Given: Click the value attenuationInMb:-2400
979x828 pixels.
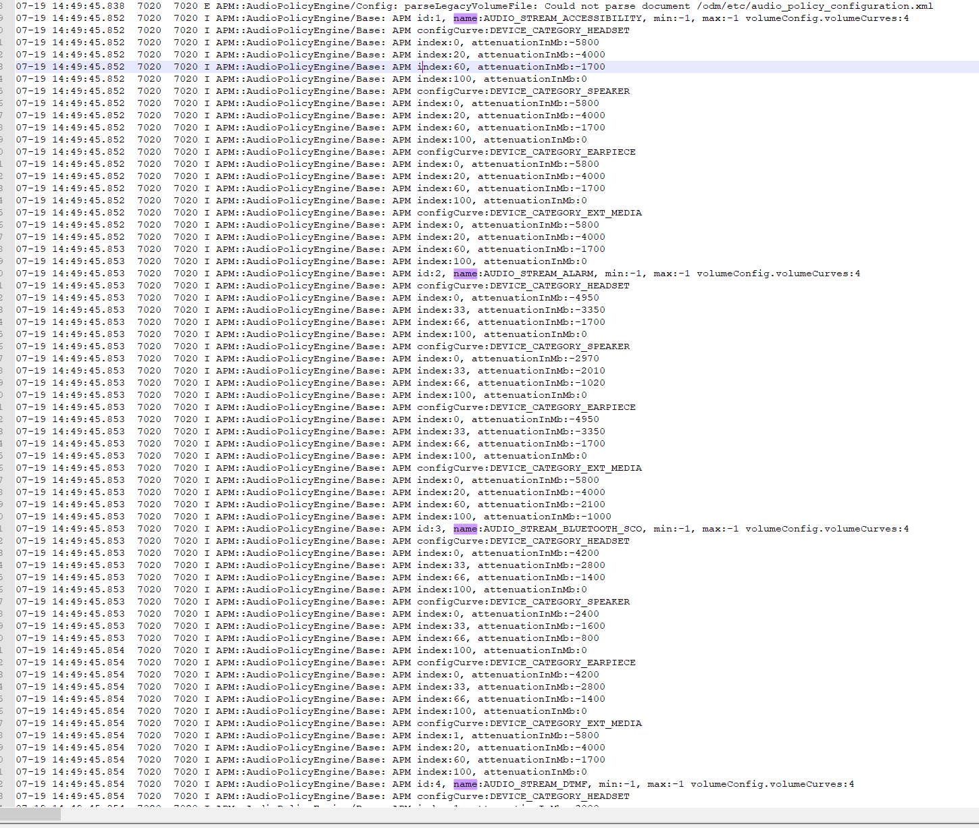Looking at the screenshot, I should coord(535,614).
